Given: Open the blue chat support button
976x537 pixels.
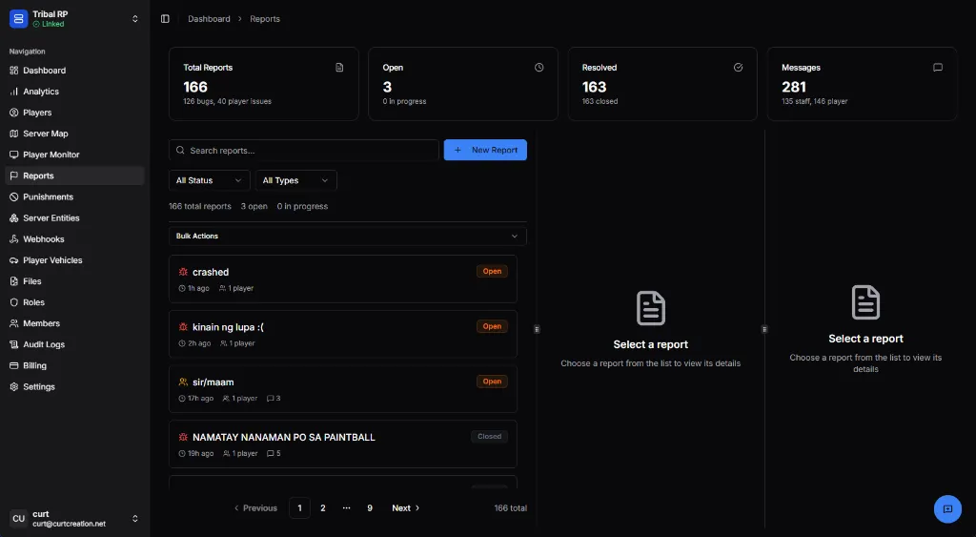Looking at the screenshot, I should (x=947, y=509).
